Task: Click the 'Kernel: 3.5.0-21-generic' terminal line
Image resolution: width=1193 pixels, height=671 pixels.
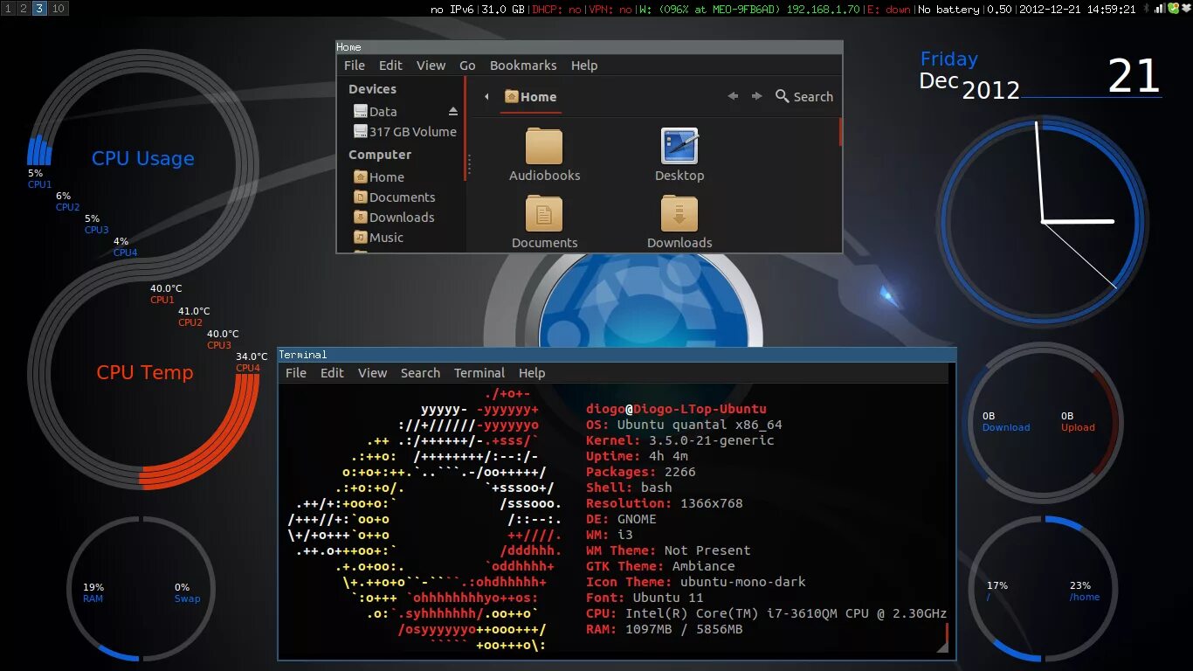Action: (x=680, y=440)
